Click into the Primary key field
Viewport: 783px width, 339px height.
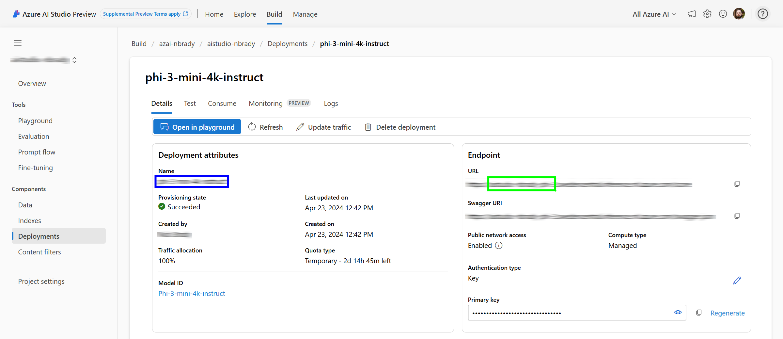pos(577,313)
